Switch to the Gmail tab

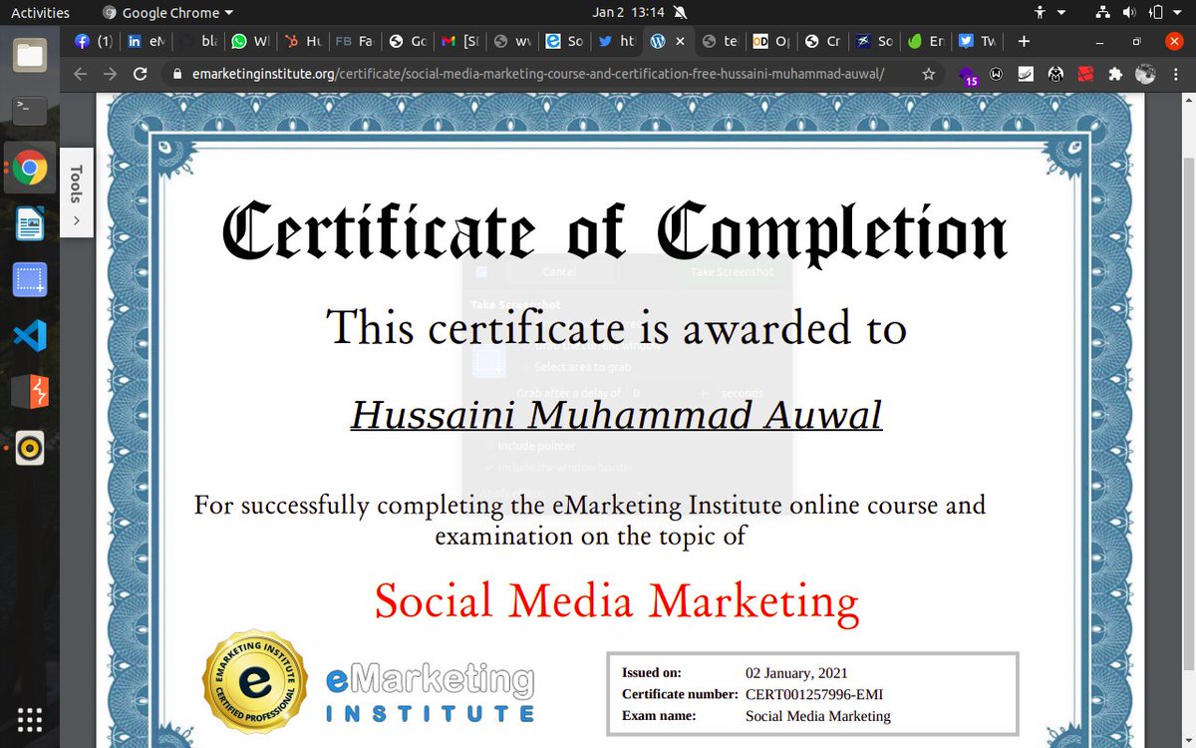(x=459, y=42)
